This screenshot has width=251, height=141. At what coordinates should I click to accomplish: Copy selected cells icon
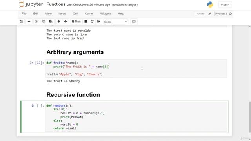coord(44,22)
